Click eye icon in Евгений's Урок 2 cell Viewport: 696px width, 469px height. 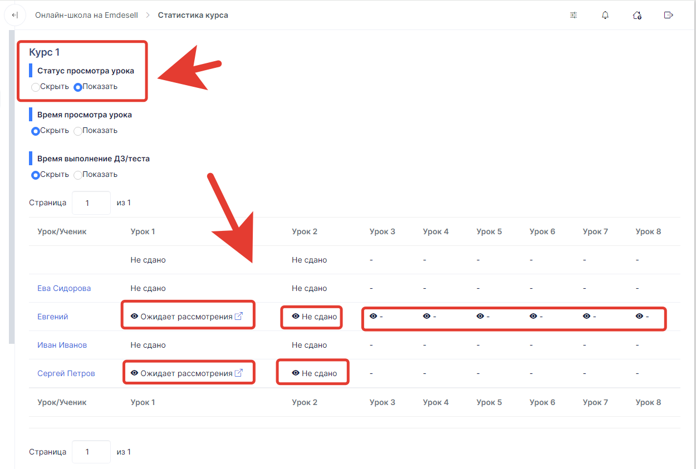click(296, 317)
